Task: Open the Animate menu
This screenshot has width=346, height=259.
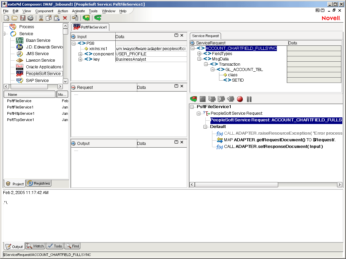Action: coord(78,11)
